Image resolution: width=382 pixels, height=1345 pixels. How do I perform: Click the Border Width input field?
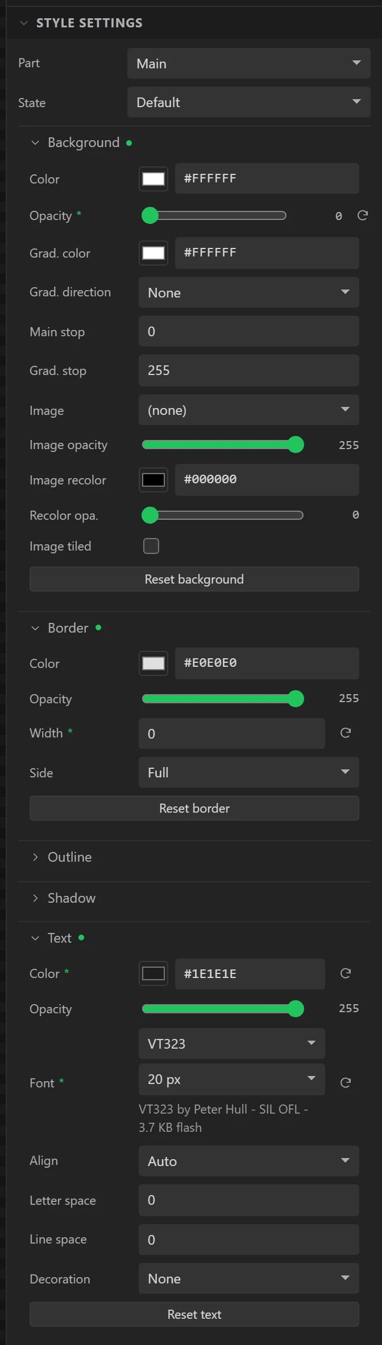[x=232, y=733]
